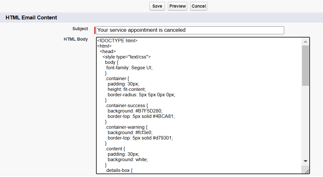Open the email template Preview
This screenshot has width=323, height=177.
tap(177, 6)
